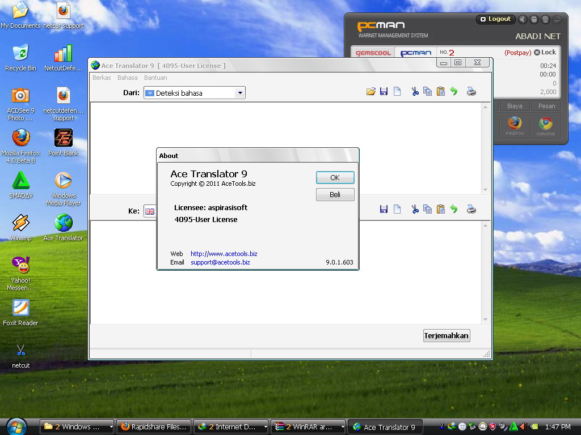The width and height of the screenshot is (581, 435).
Task: Click the target text scroll up arrow
Action: tap(486, 225)
